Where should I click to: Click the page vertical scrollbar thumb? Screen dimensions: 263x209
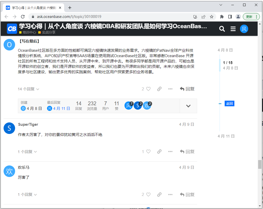tap(260, 164)
